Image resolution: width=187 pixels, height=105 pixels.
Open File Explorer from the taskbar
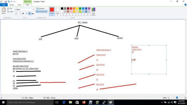click(70, 102)
